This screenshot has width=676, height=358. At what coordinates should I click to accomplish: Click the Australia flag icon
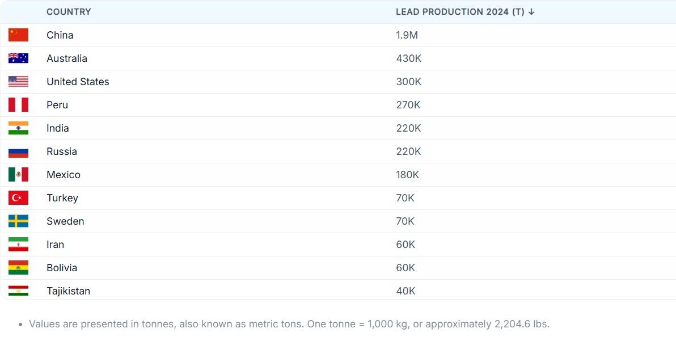pyautogui.click(x=18, y=58)
